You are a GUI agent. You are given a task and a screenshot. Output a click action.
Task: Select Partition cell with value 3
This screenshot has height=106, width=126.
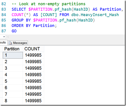13,68
